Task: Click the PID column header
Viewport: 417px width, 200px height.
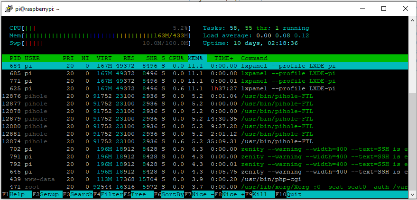Action: [x=15, y=58]
